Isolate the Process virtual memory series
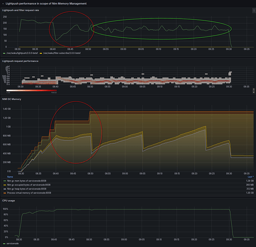The height and width of the screenshot is (247, 256). point(29,193)
